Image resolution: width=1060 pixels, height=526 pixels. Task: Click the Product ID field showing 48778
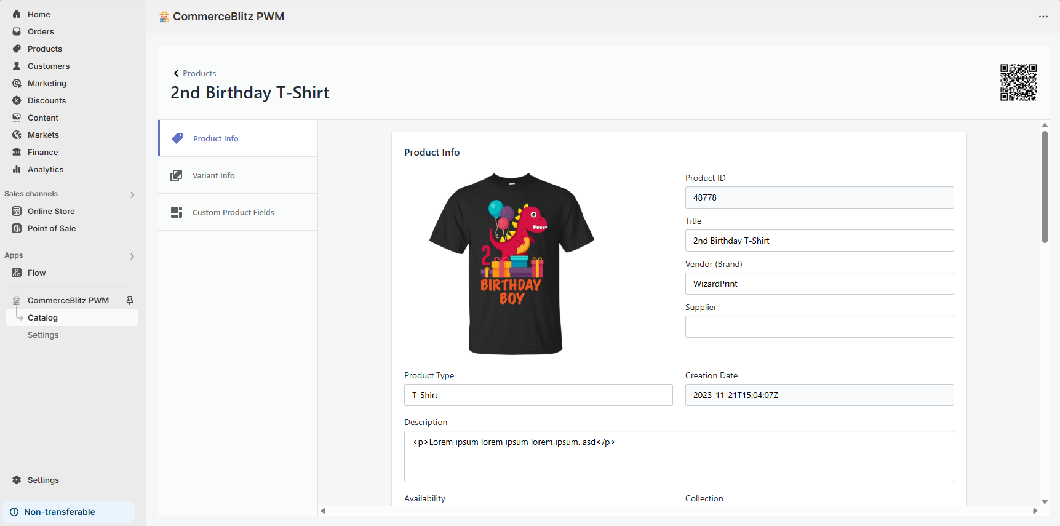(x=819, y=197)
